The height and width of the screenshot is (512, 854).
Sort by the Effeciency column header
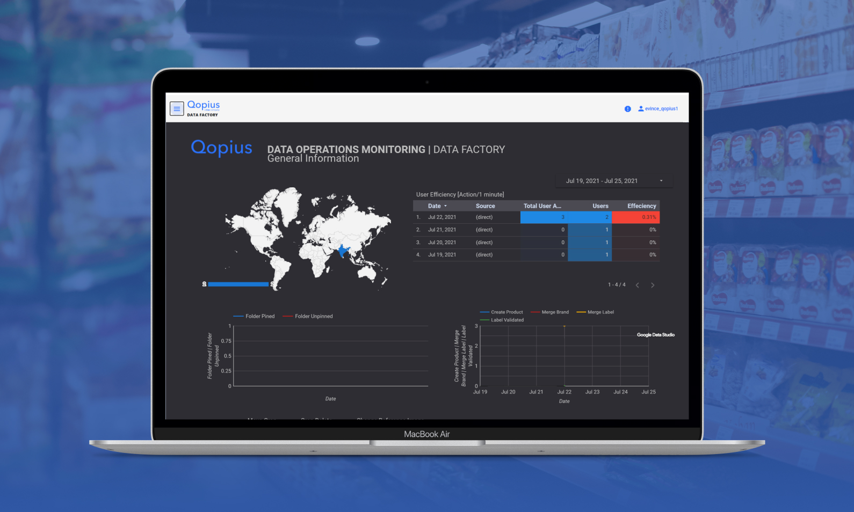click(x=641, y=206)
